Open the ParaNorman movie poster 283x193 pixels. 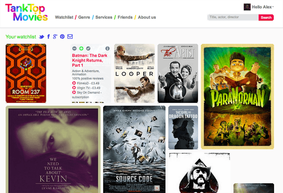[x=237, y=96]
